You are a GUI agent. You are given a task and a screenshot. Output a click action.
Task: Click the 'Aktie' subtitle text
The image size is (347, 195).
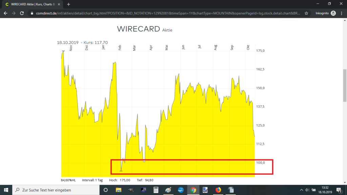tap(167, 30)
